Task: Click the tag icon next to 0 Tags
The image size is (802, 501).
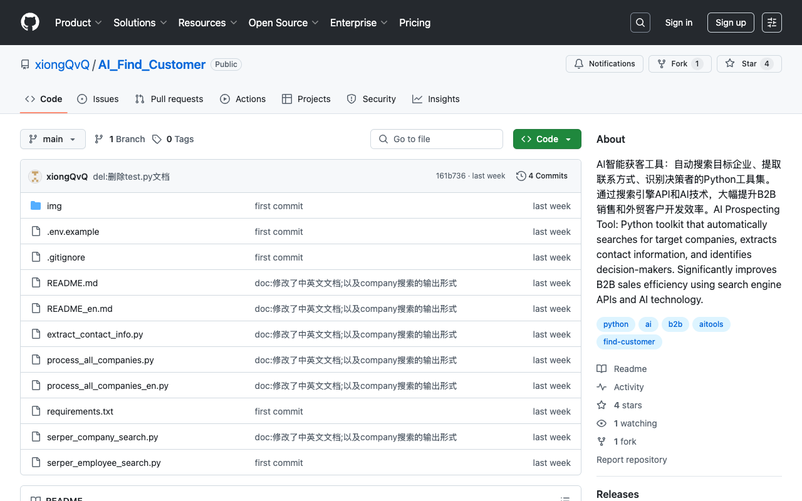Action: coord(157,139)
